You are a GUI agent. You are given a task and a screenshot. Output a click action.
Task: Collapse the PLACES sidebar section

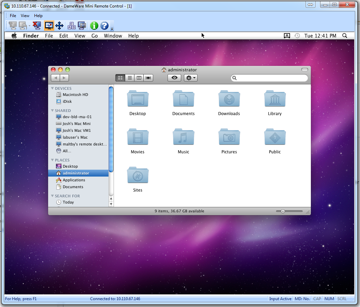[52, 160]
